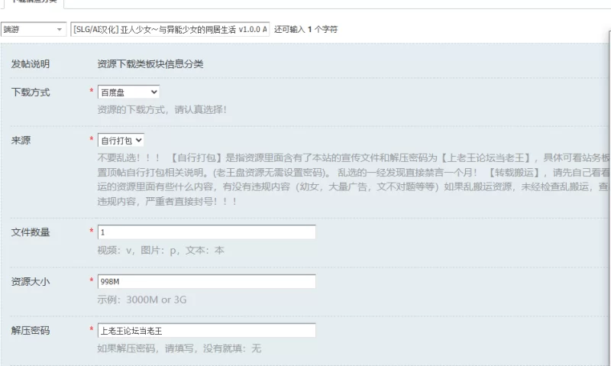This screenshot has width=611, height=366.
Task: Click the 资源大小 input containing 998M
Action: coord(206,281)
